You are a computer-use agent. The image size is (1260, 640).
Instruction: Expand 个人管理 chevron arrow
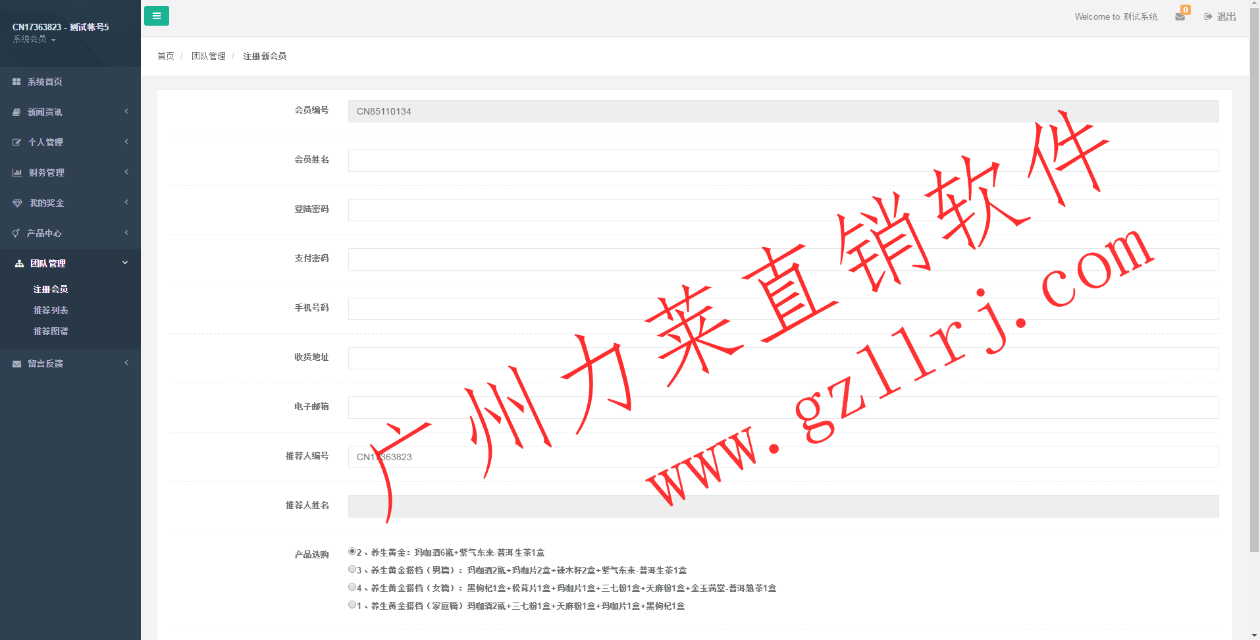coord(126,142)
